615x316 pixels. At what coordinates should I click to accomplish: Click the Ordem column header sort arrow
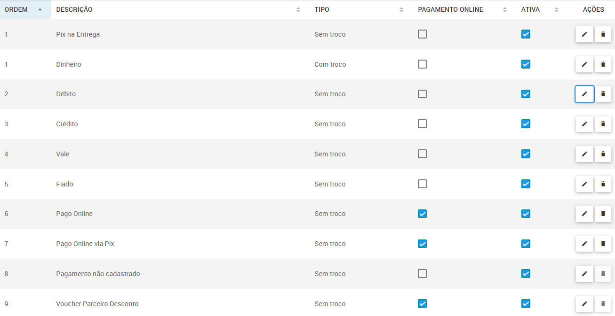(x=40, y=10)
